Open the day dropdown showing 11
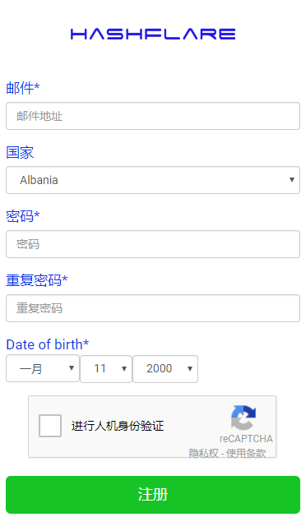 click(x=106, y=368)
